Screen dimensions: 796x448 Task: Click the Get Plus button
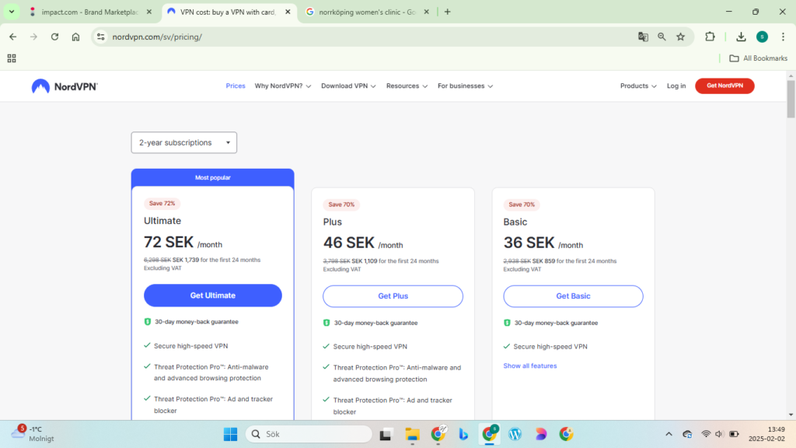click(393, 296)
